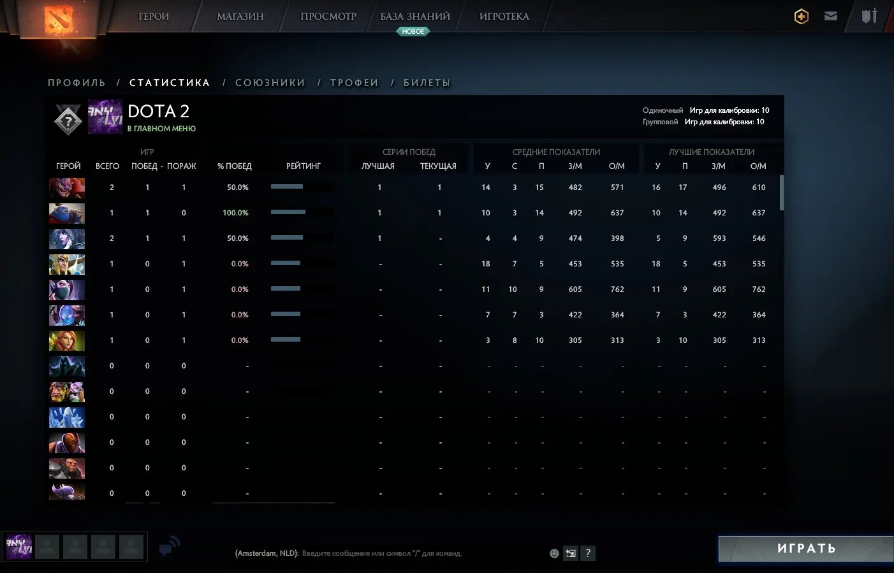Open the mail envelope icon
The image size is (894, 573).
[831, 16]
